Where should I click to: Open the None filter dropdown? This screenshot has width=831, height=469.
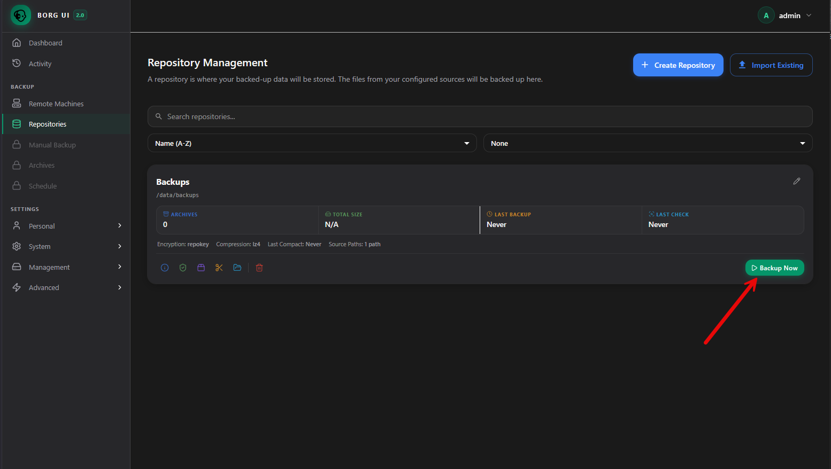[x=648, y=143]
